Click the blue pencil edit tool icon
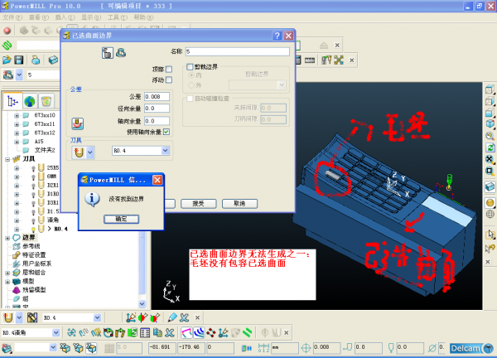This screenshot has width=497, height=358. (x=172, y=317)
